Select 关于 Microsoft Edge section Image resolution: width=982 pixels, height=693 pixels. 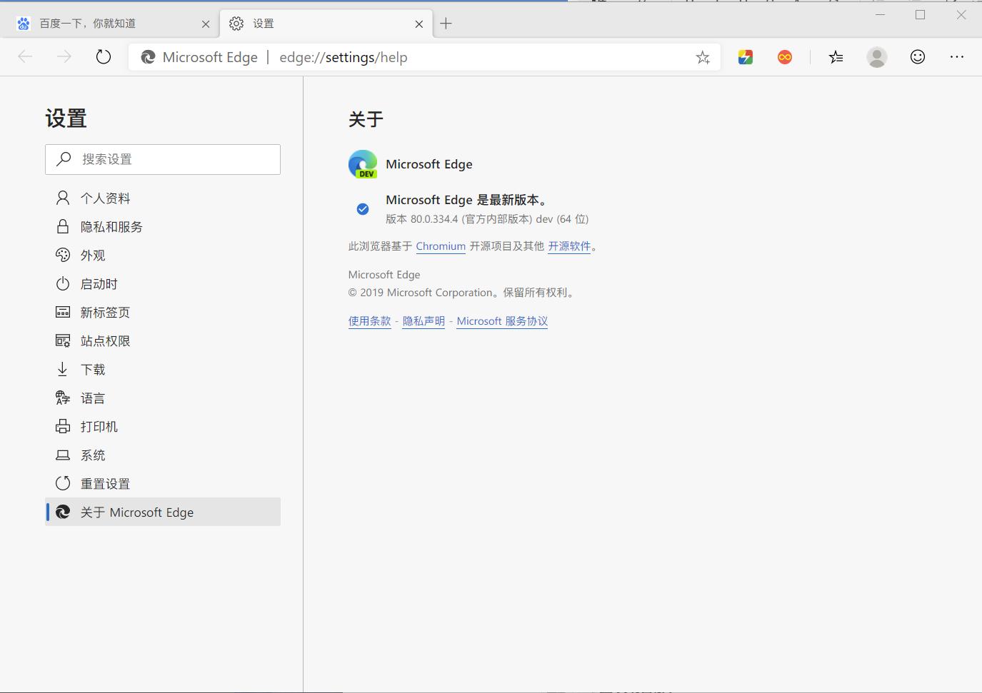click(163, 512)
